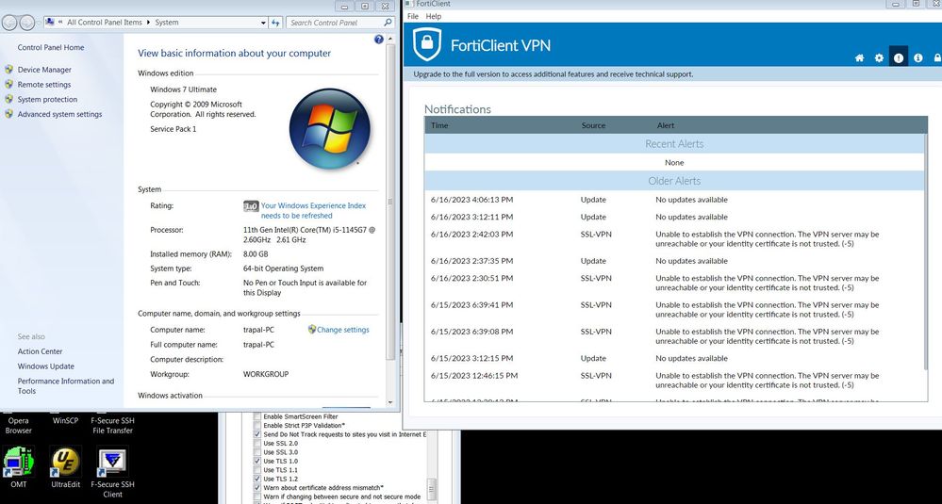Click the Older Alerts section header
This screenshot has height=504, width=942.
click(x=676, y=181)
